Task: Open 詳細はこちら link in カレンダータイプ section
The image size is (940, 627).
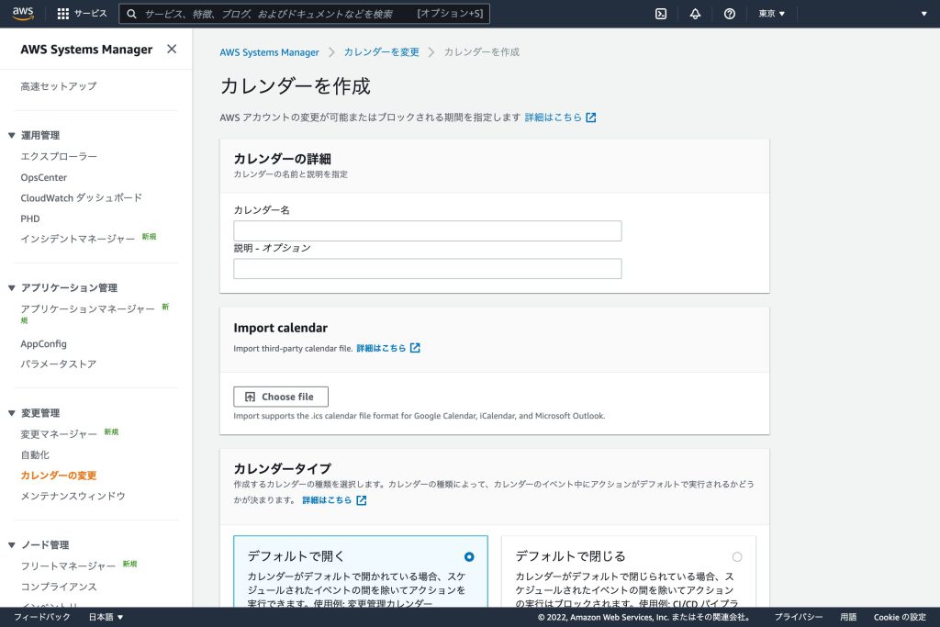Action: coord(326,499)
